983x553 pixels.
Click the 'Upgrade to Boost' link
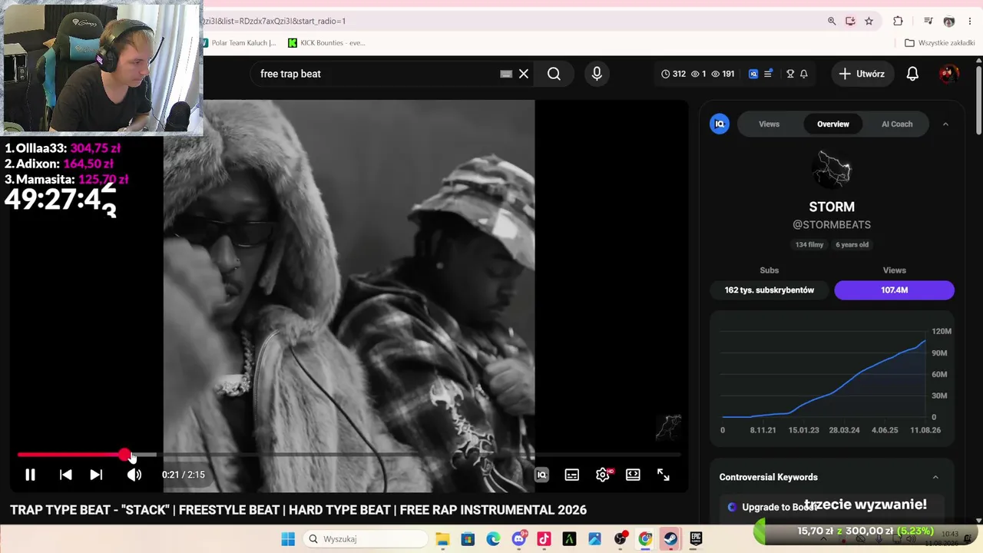click(x=779, y=507)
